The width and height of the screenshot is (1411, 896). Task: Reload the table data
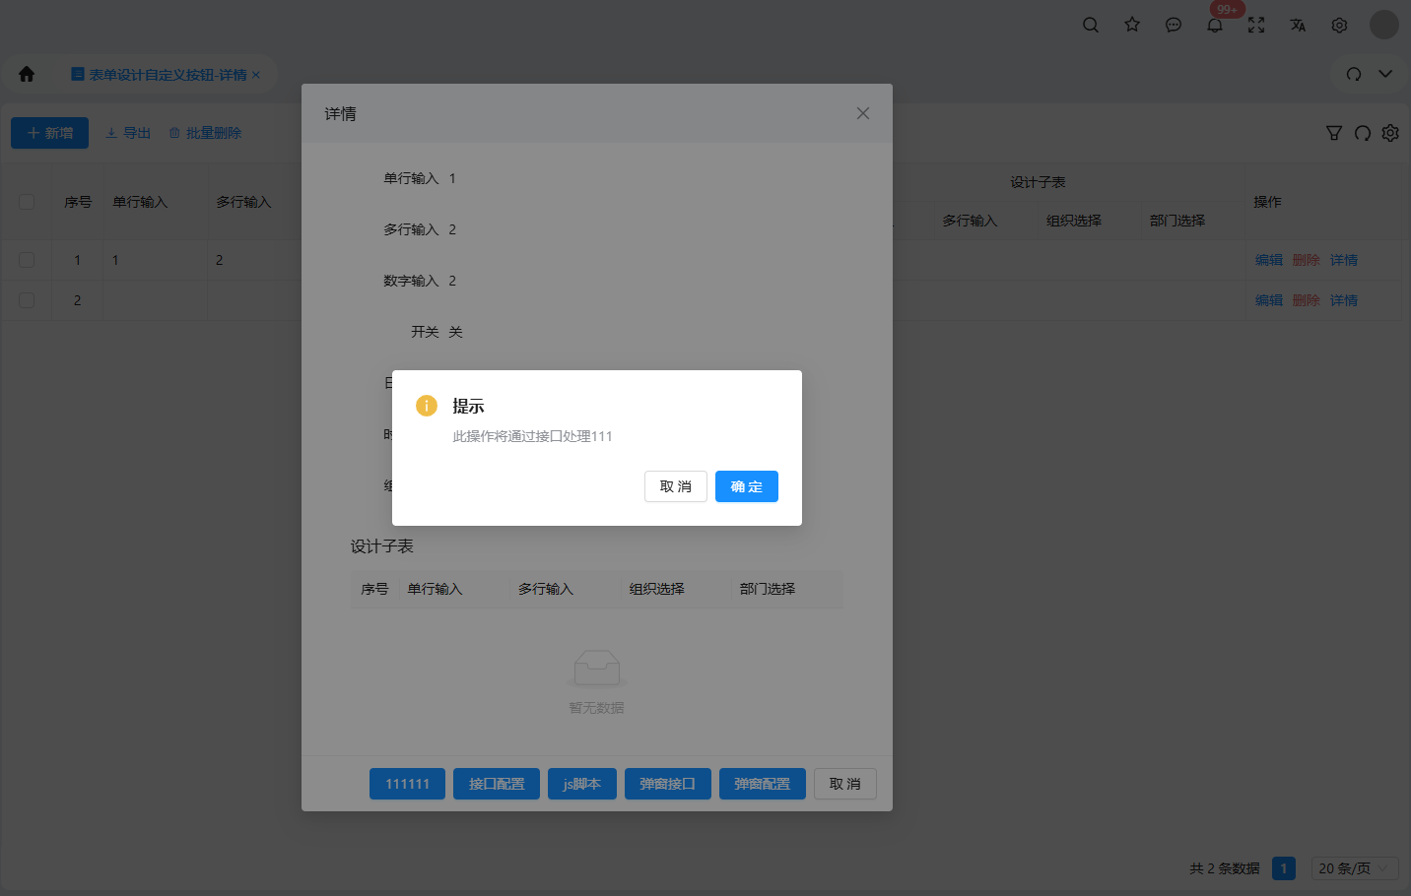[1363, 133]
